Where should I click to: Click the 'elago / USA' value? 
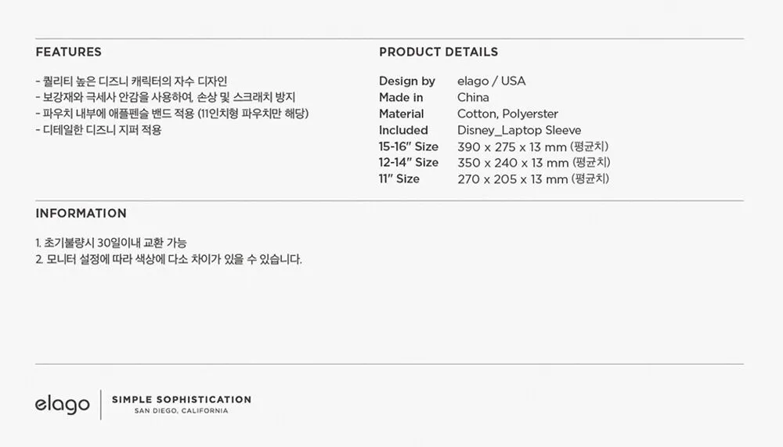(492, 81)
